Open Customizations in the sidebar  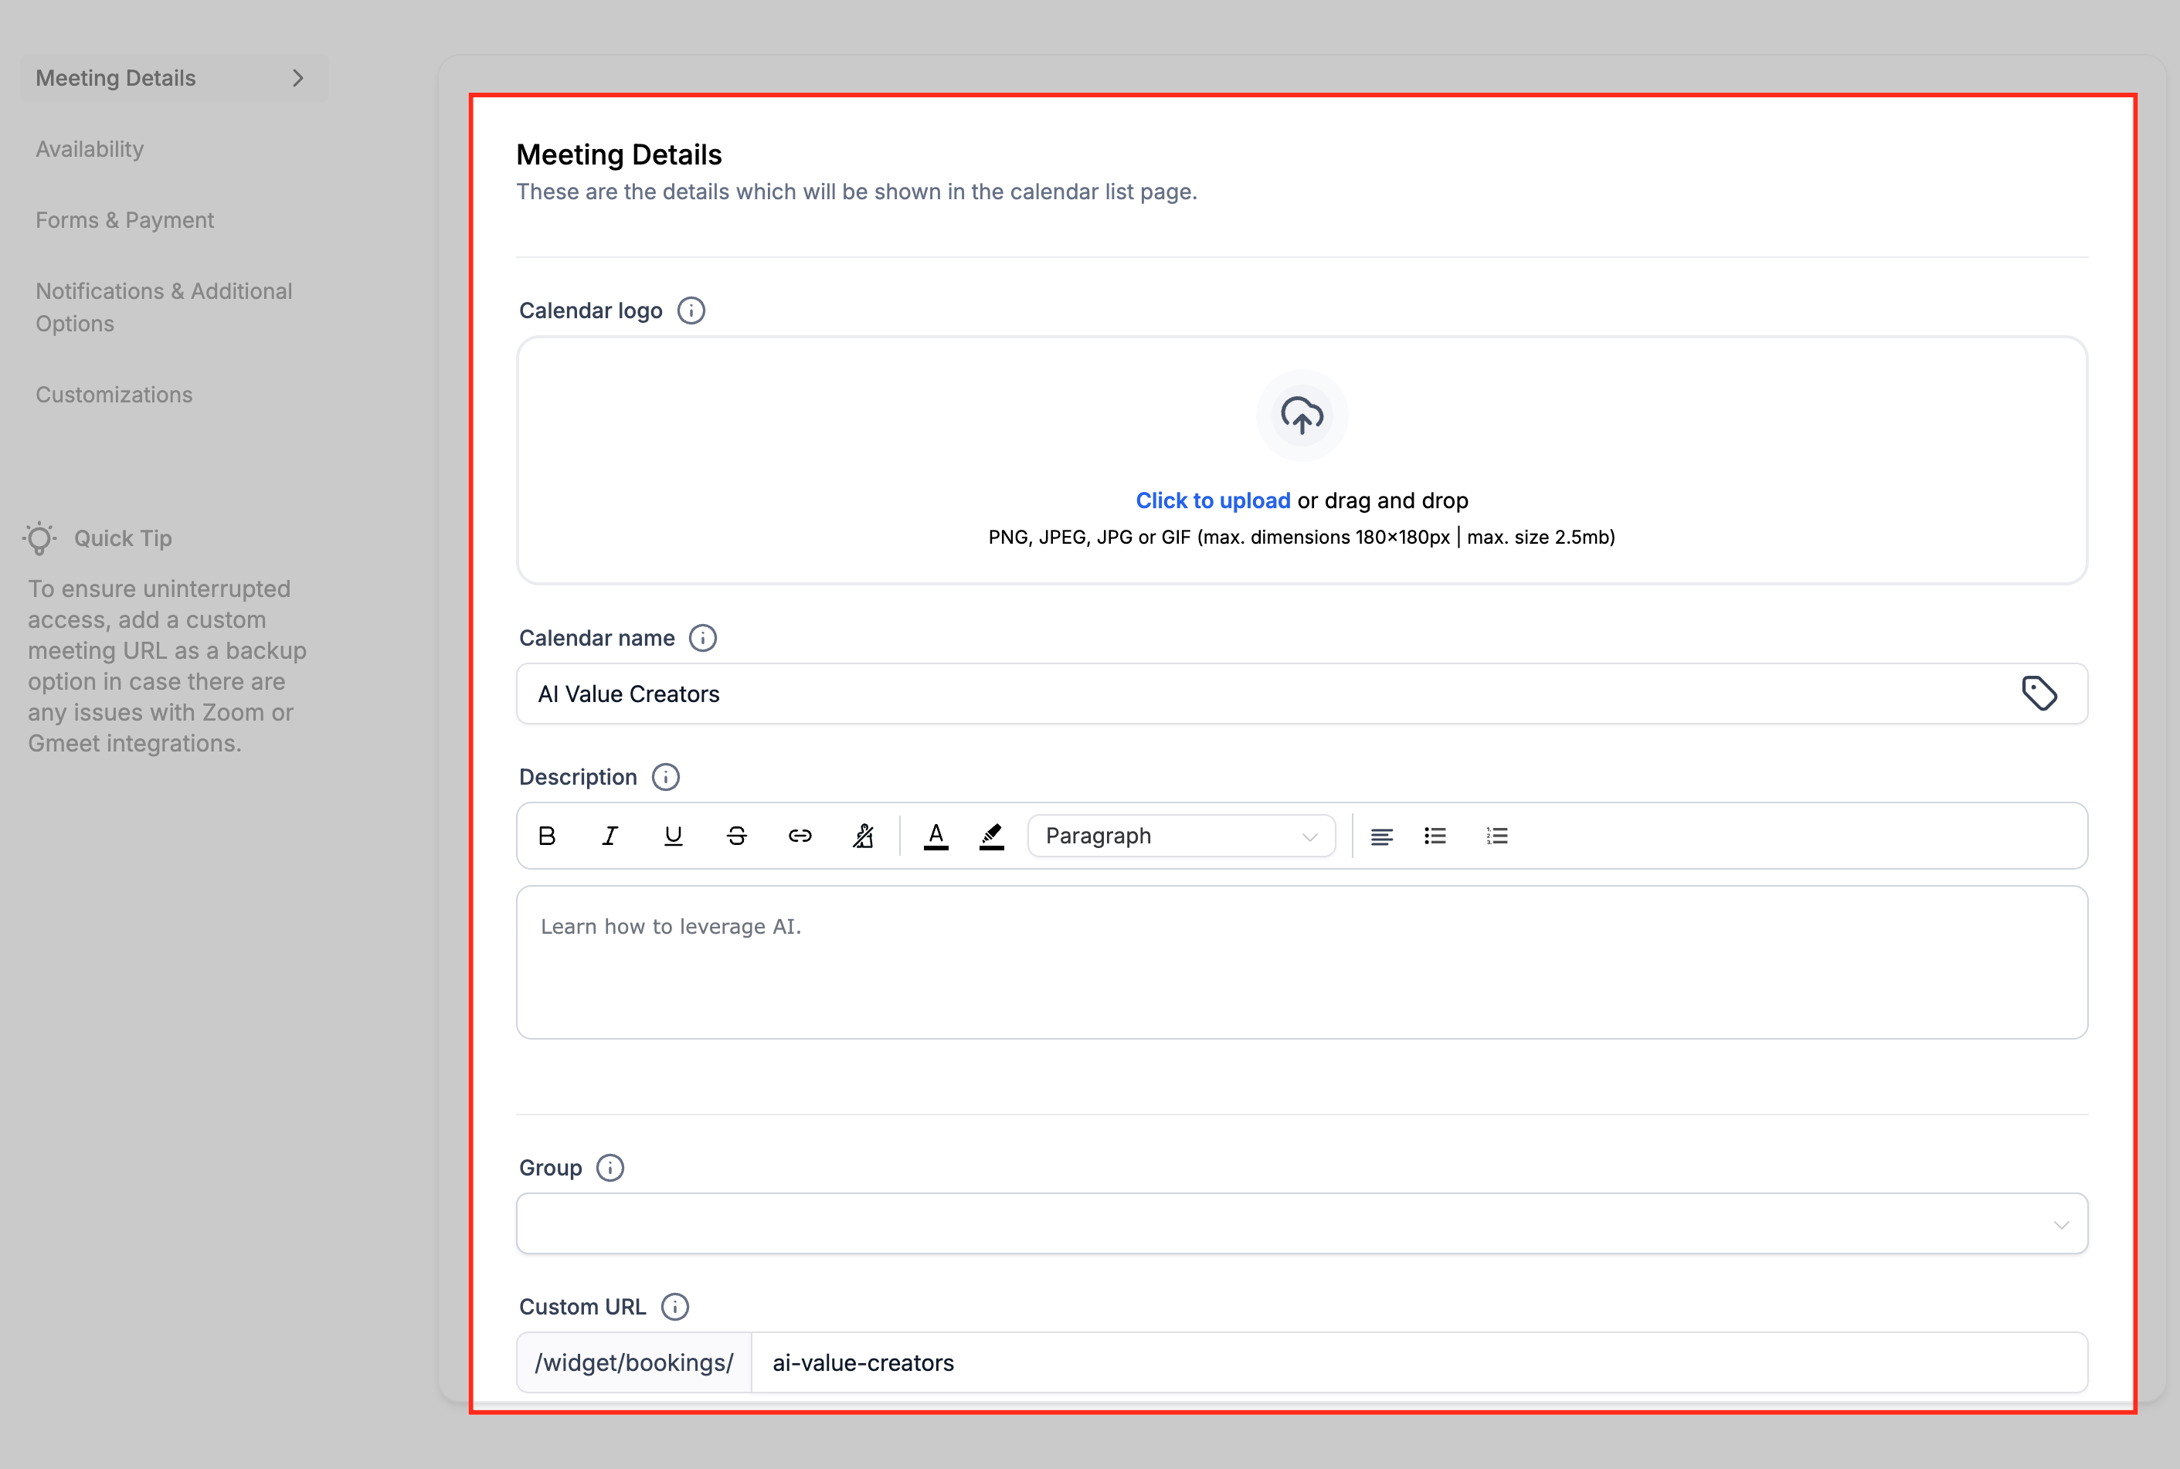[114, 395]
